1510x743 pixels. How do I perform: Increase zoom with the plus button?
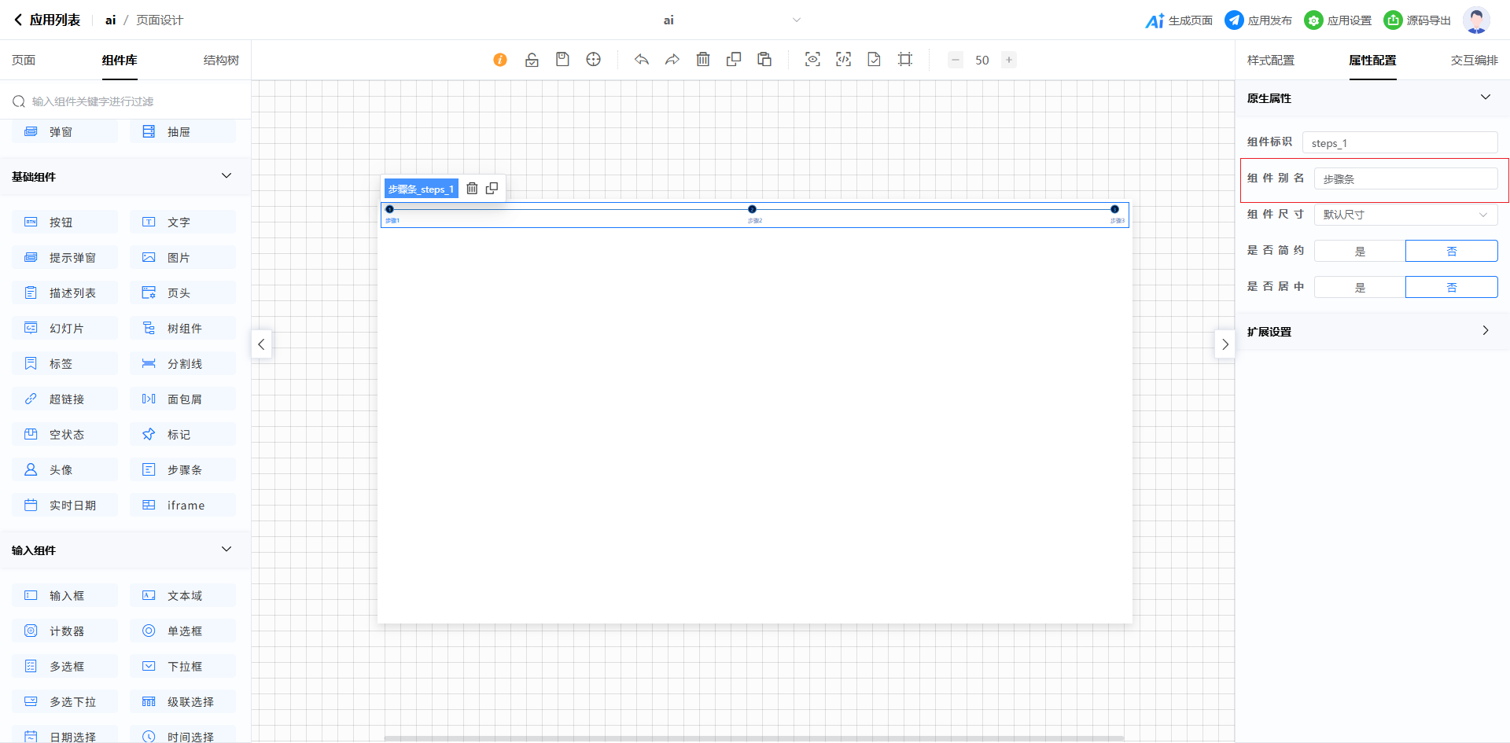coord(1009,60)
